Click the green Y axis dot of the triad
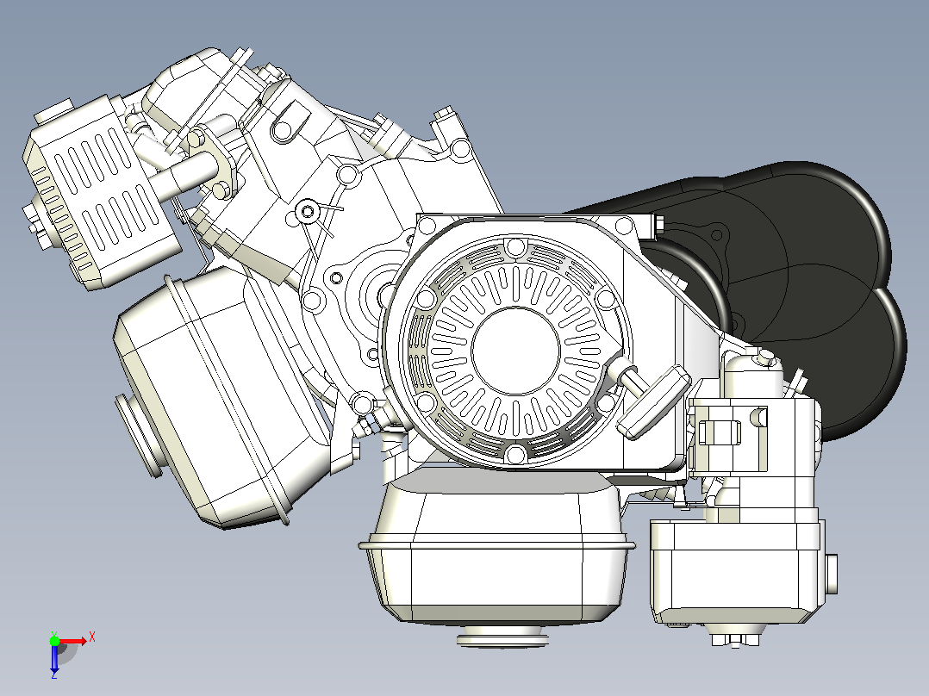Screen dimensions: 929x696 coord(54,640)
